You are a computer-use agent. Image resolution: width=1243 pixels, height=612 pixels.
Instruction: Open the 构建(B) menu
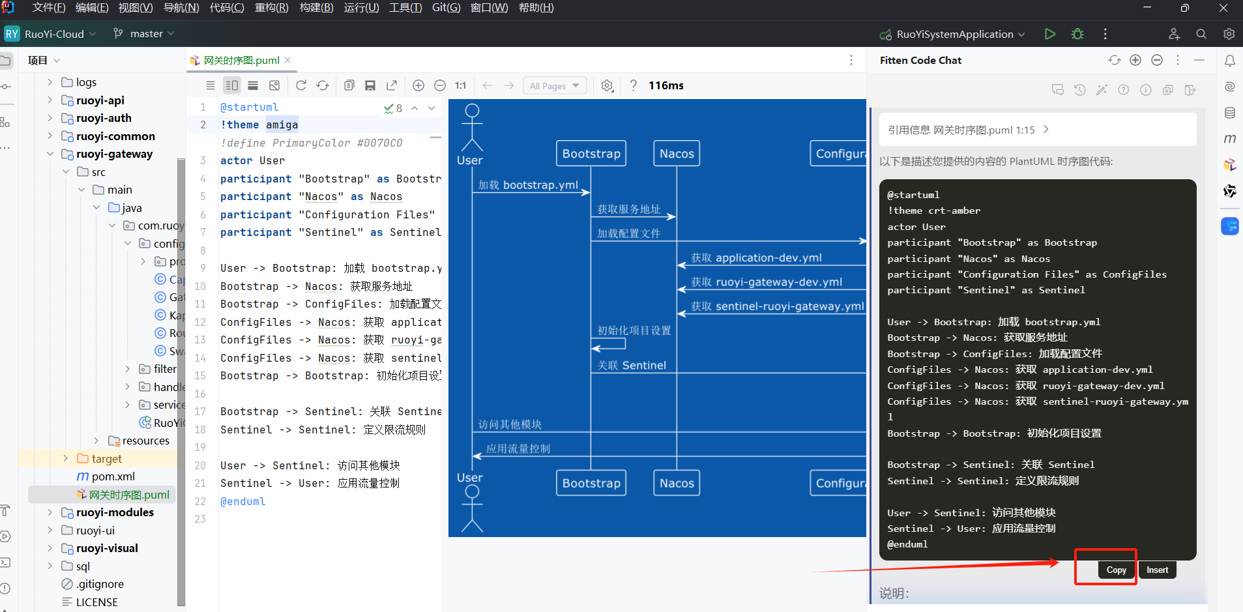coord(316,8)
